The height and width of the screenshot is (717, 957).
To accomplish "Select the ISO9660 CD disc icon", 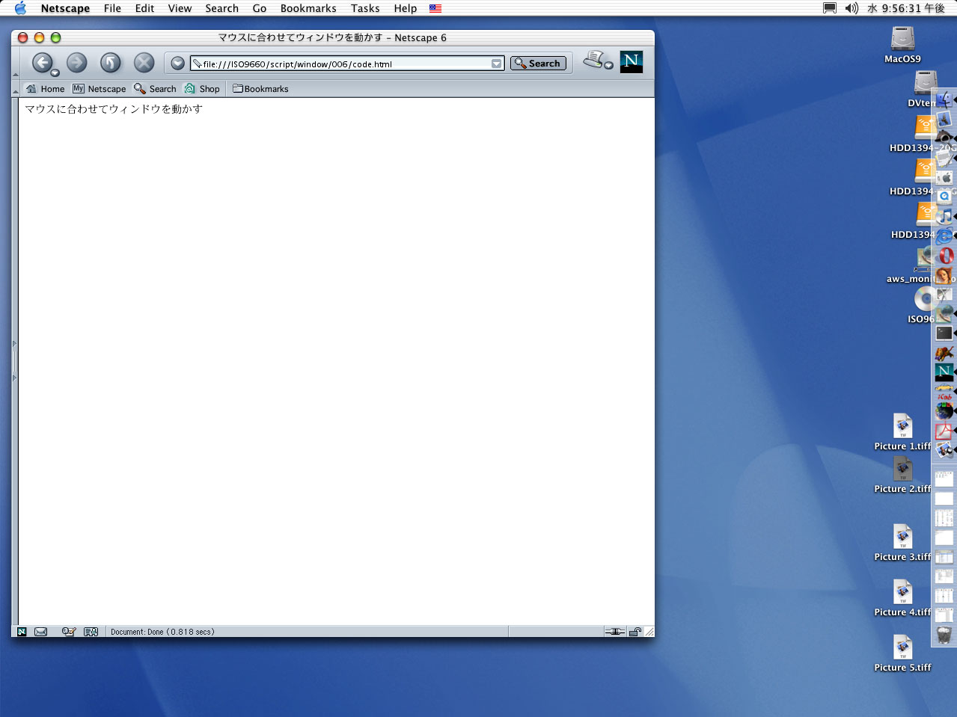I will (925, 299).
